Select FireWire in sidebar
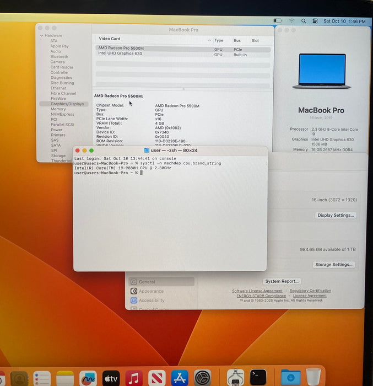 pos(58,99)
